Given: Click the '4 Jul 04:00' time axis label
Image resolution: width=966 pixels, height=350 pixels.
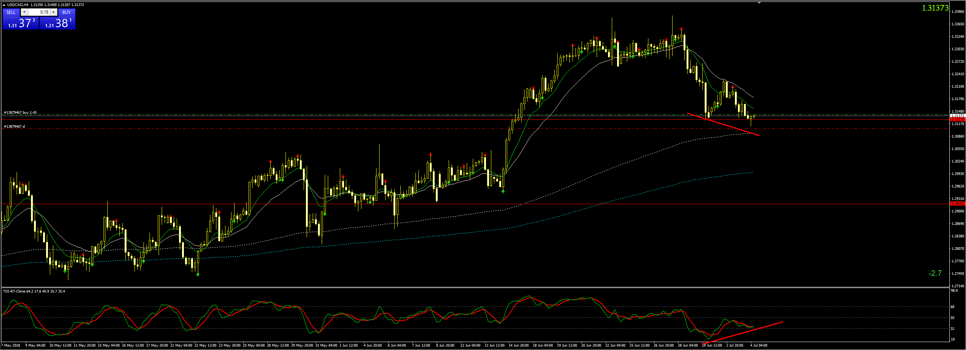Looking at the screenshot, I should click(759, 345).
